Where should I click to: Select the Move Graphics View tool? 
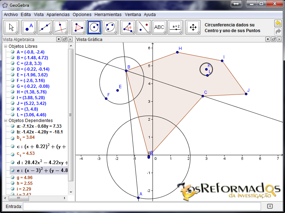[193, 27]
